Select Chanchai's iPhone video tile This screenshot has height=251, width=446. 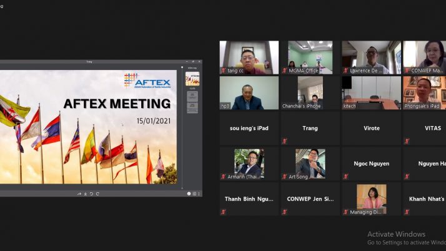click(310, 92)
